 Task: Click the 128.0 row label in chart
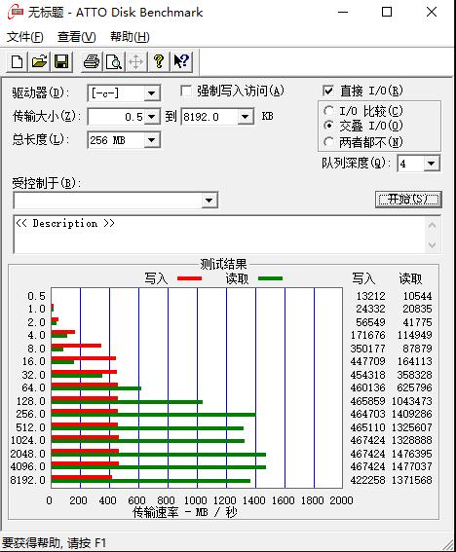tap(30, 401)
